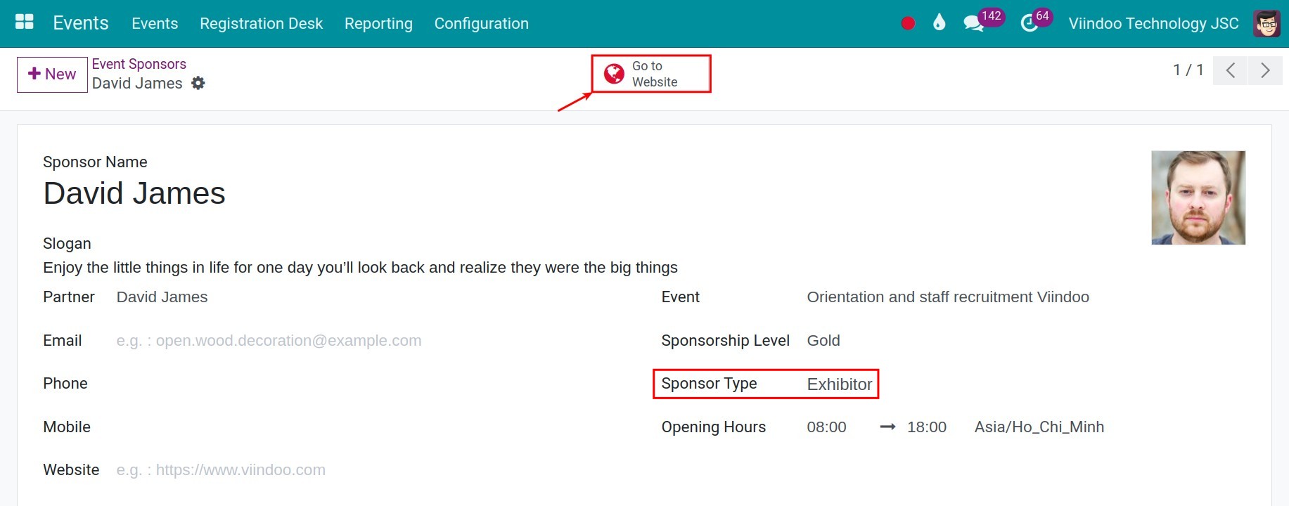1289x506 pixels.
Task: Open Sponsor Type dropdown showing Exhibitor
Action: [840, 384]
